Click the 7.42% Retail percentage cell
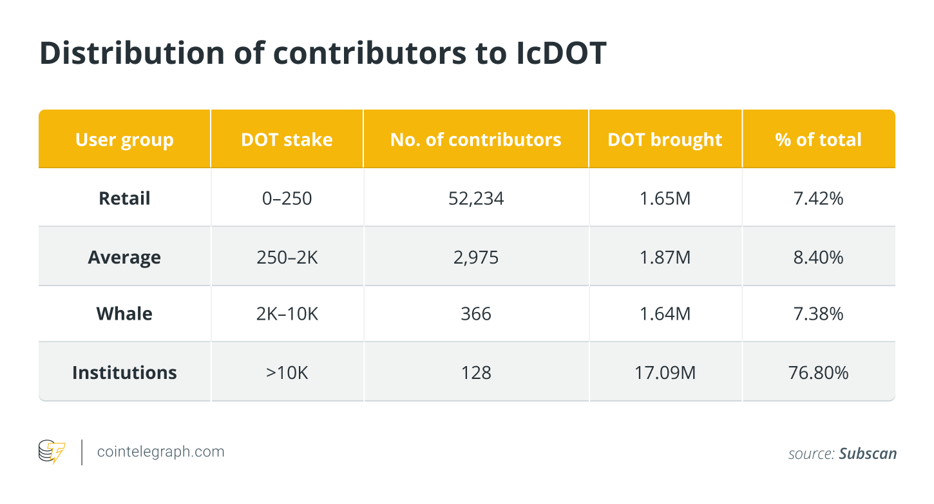The height and width of the screenshot is (504, 934). [819, 198]
